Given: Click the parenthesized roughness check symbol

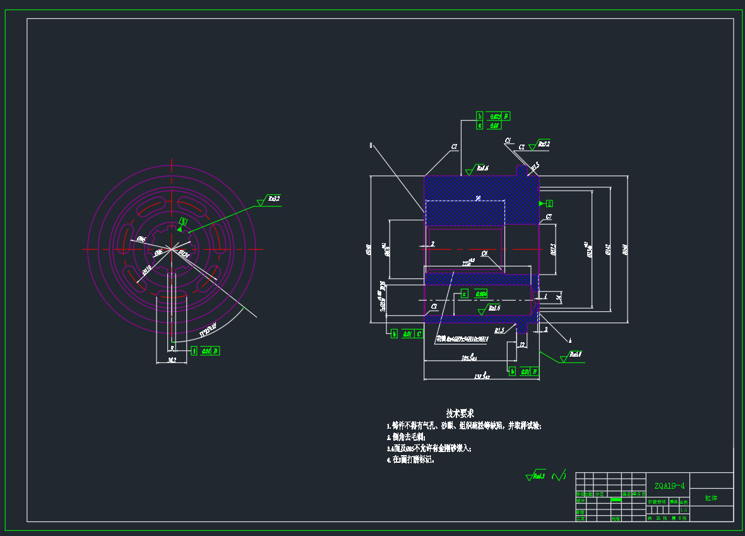Looking at the screenshot, I should (559, 475).
